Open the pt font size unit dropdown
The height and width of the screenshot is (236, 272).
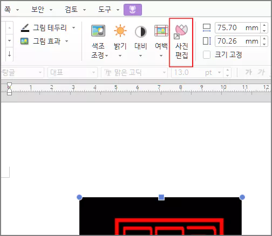(x=219, y=73)
